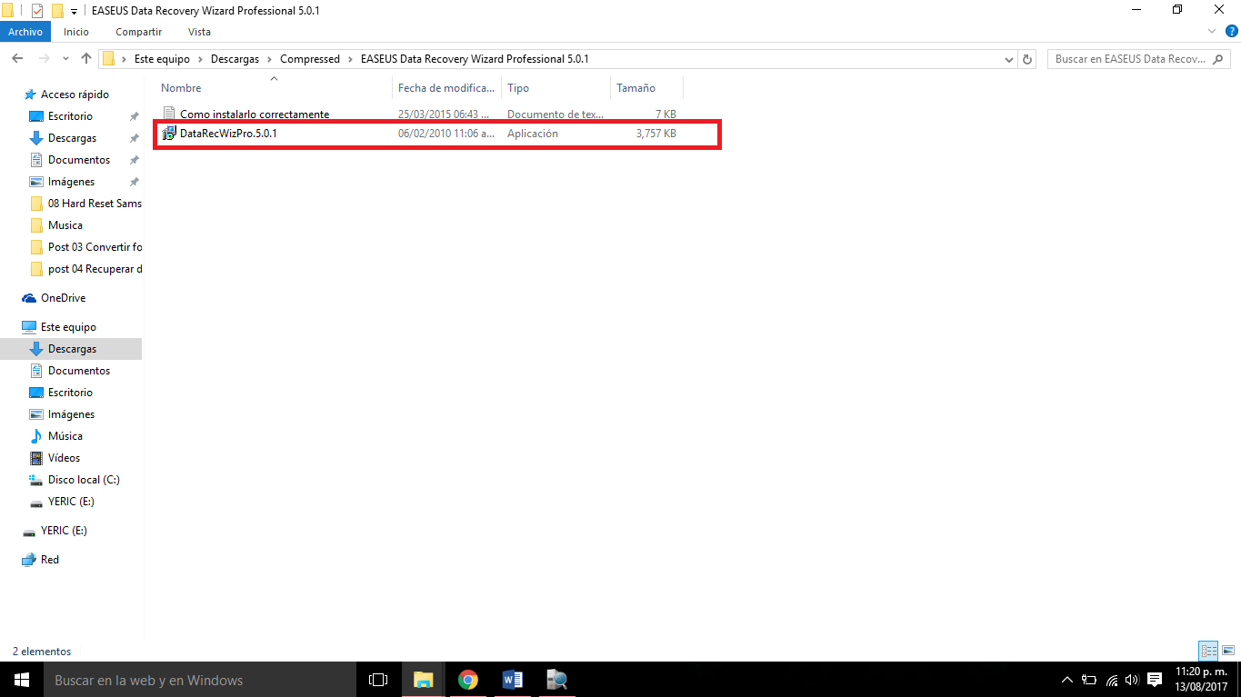Click the magnifier icon in the search box

pos(1218,59)
